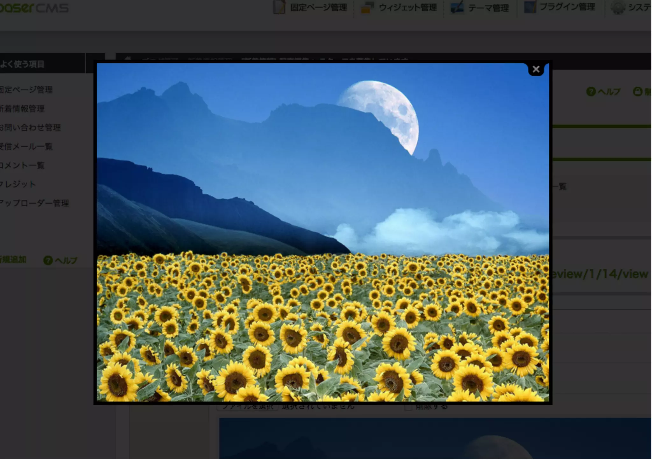The image size is (652, 460).
Task: Click the preview view URL text
Action: pos(600,274)
